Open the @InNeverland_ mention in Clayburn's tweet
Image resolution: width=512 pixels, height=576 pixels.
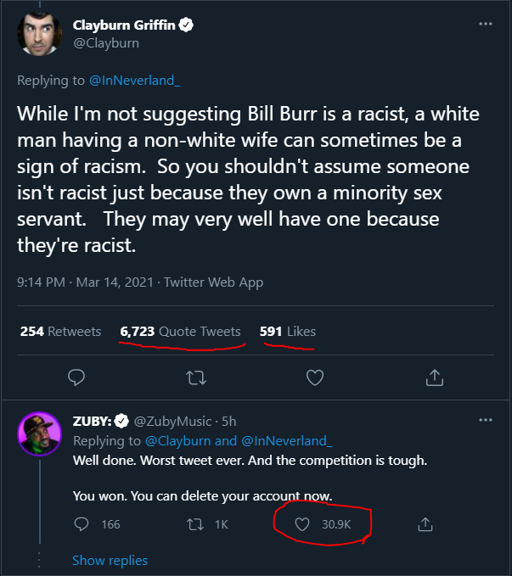click(x=135, y=81)
